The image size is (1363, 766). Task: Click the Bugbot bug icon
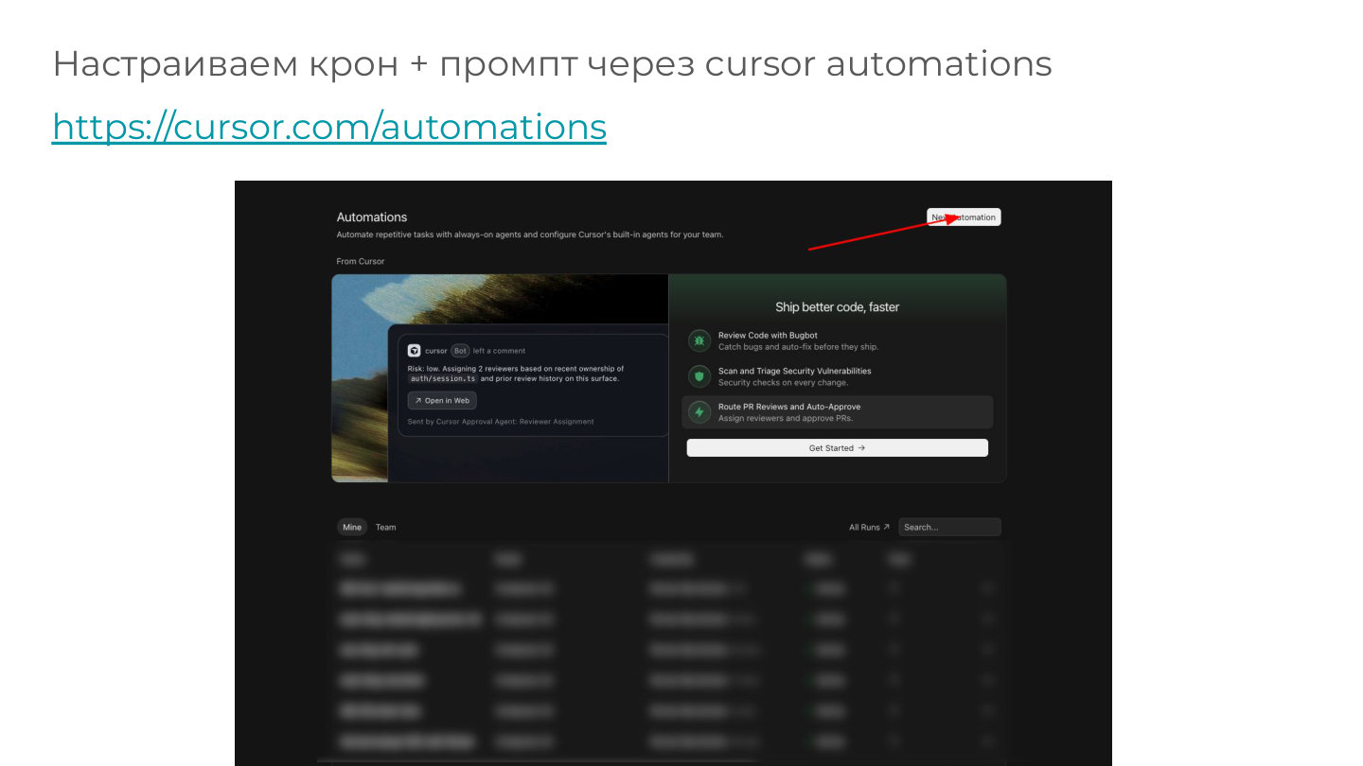coord(699,340)
